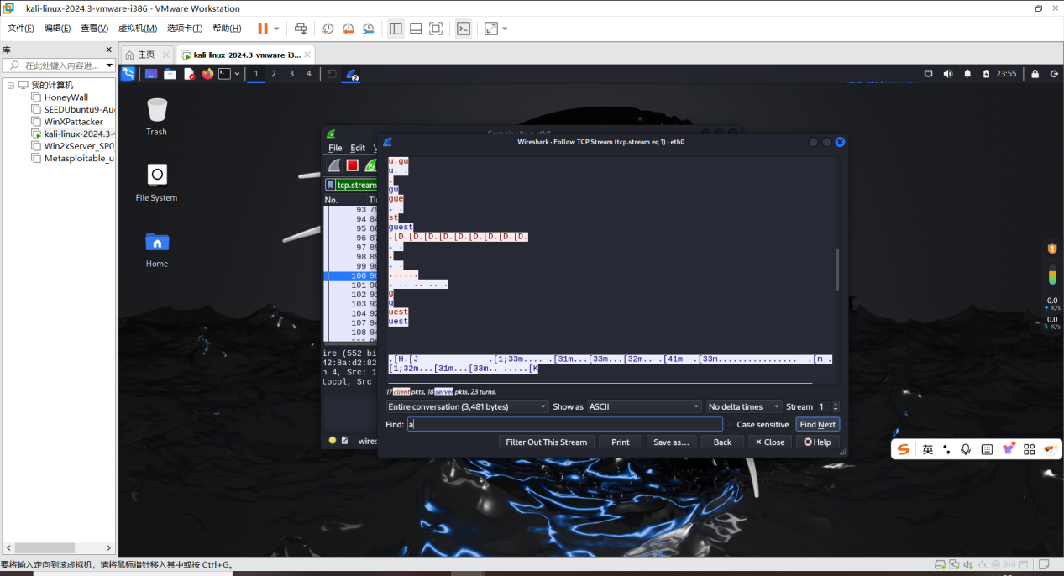Open the 选项卡(T) menu
The width and height of the screenshot is (1064, 576).
[185, 29]
